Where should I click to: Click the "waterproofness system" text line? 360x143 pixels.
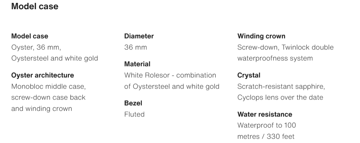pyautogui.click(x=275, y=58)
